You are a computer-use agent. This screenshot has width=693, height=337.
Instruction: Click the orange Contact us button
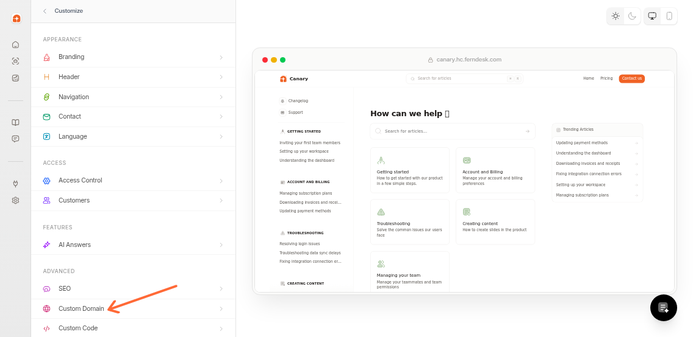tap(631, 78)
